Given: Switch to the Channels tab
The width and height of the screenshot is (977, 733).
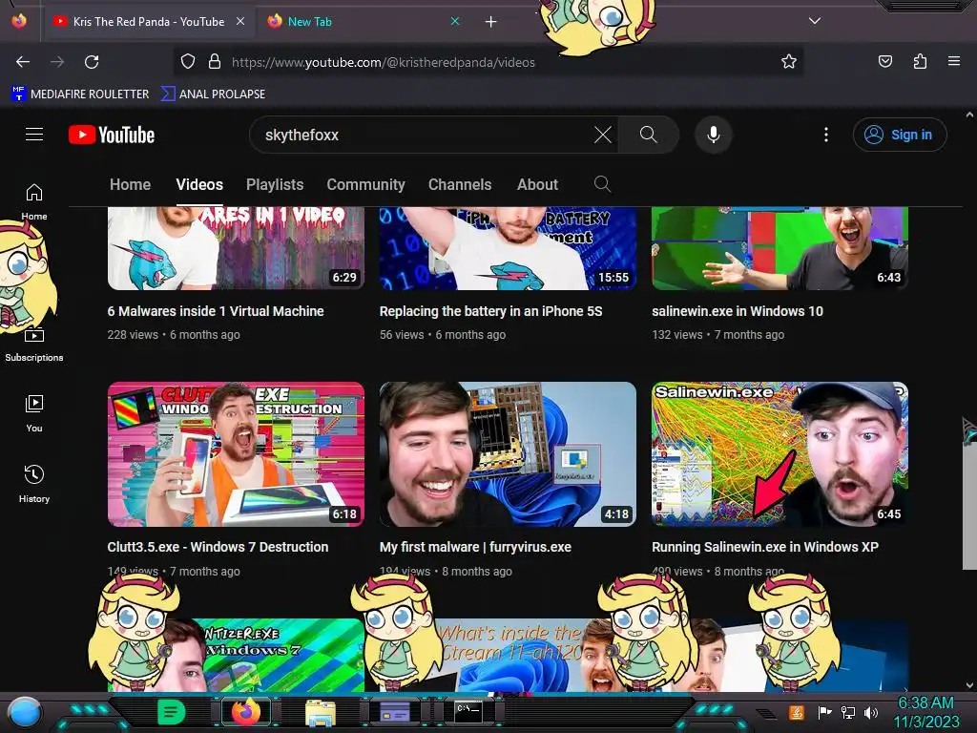Looking at the screenshot, I should pos(460,184).
